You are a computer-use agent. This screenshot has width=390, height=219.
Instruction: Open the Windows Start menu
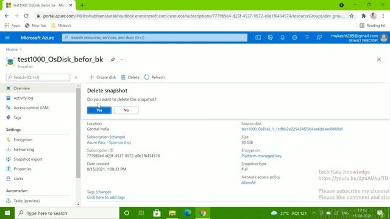(7, 213)
